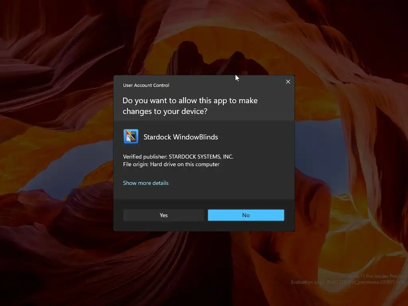Click Yes to allow Stardock WindowBlinds
The width and height of the screenshot is (408, 306).
click(x=163, y=215)
